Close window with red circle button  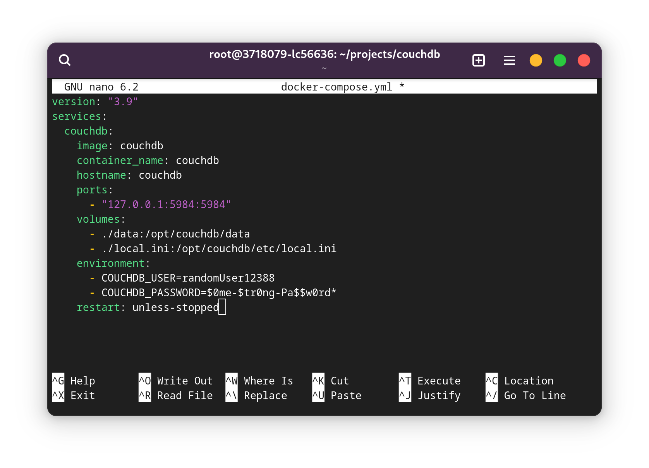pos(584,60)
